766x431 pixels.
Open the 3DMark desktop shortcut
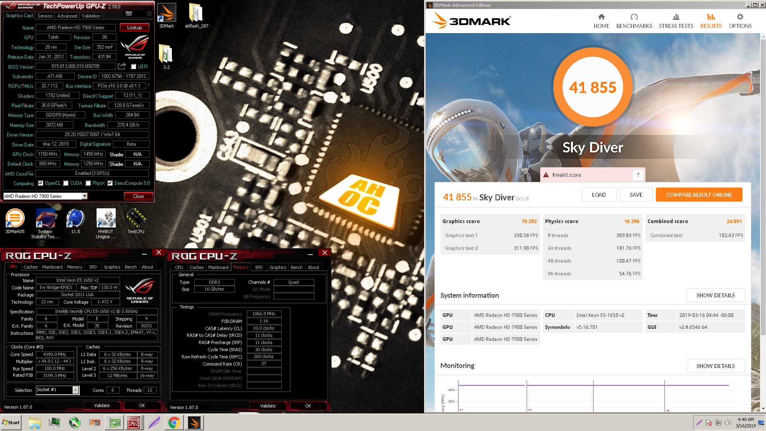(167, 16)
